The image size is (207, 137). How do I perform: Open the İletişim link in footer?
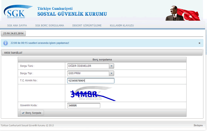pyautogui.click(x=198, y=125)
